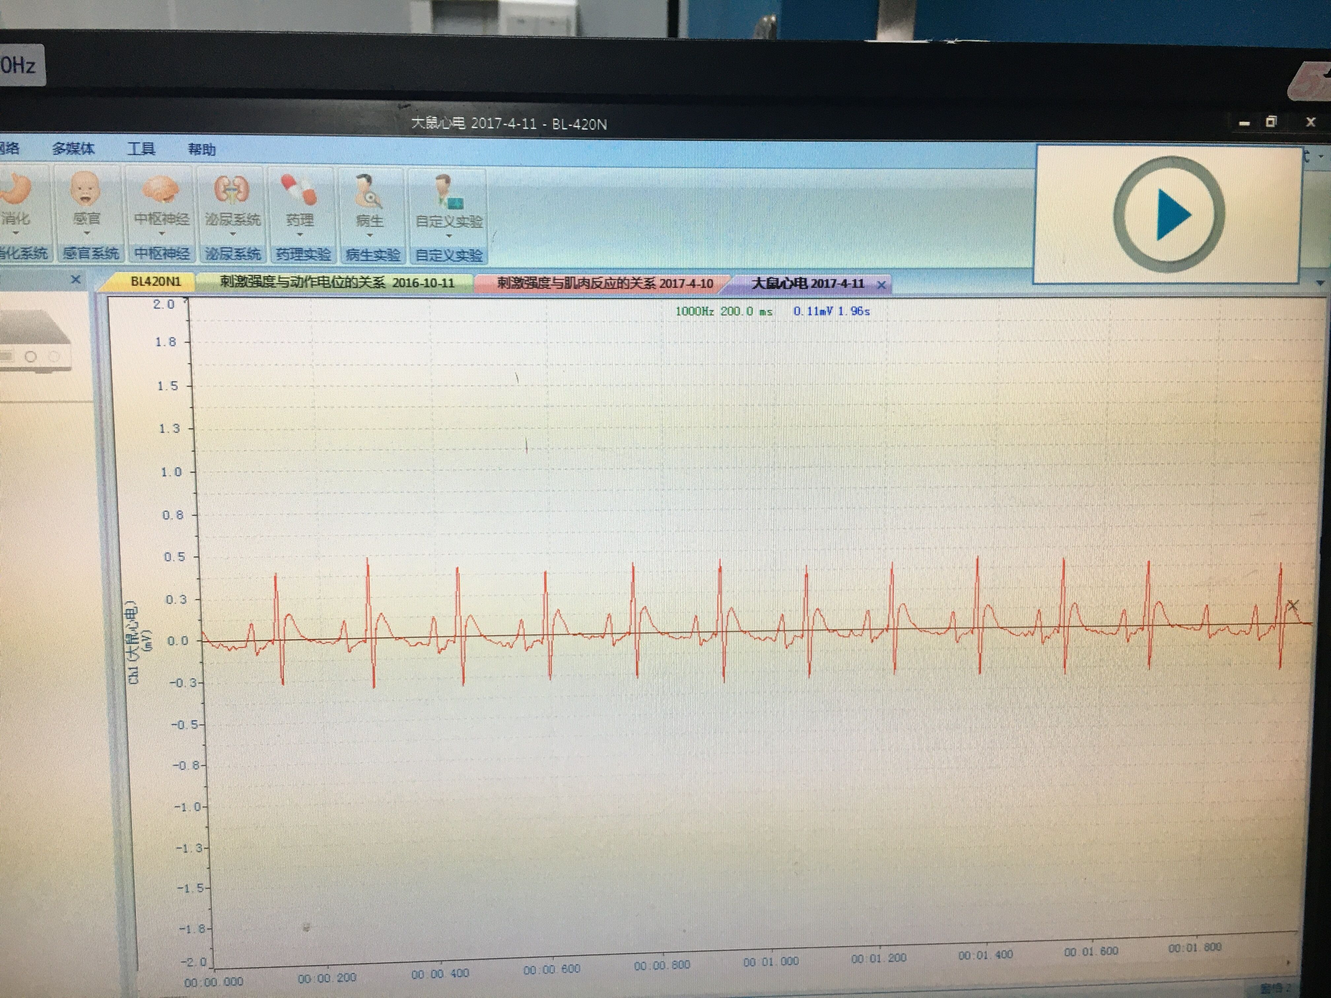Viewport: 1331px width, 998px height.
Task: Switch to 刺激强度与动作电位的关系 2016-10-11 tab
Action: click(336, 283)
